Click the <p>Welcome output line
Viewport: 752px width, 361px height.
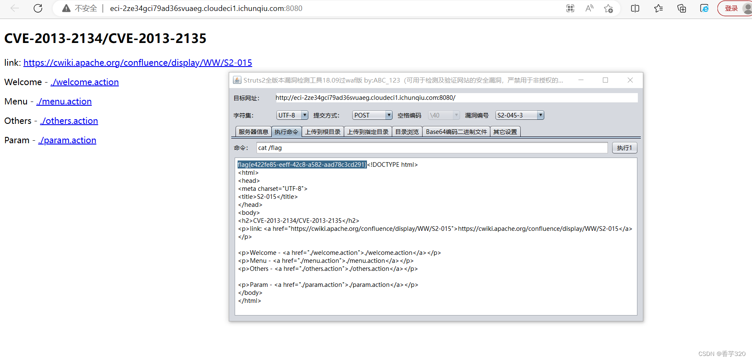340,253
